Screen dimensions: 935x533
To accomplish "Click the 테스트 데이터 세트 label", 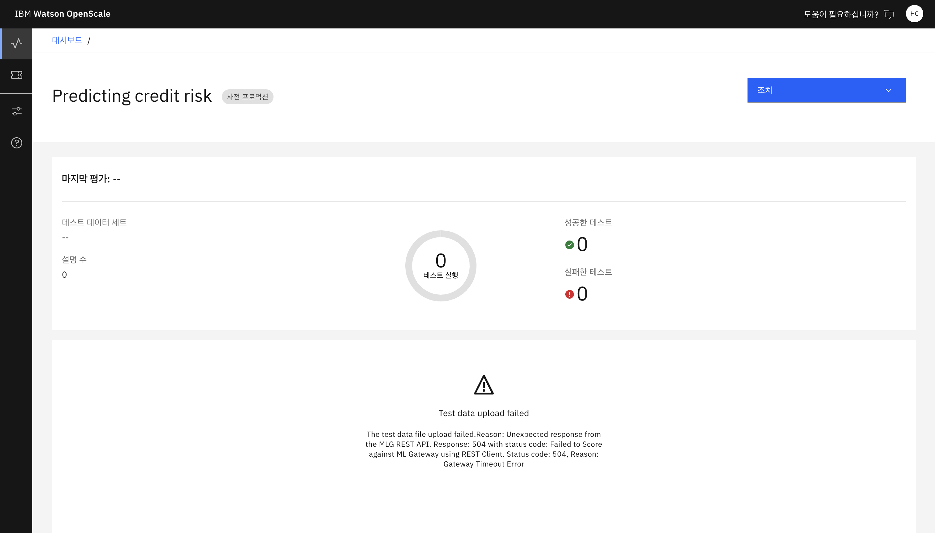I will click(x=94, y=222).
